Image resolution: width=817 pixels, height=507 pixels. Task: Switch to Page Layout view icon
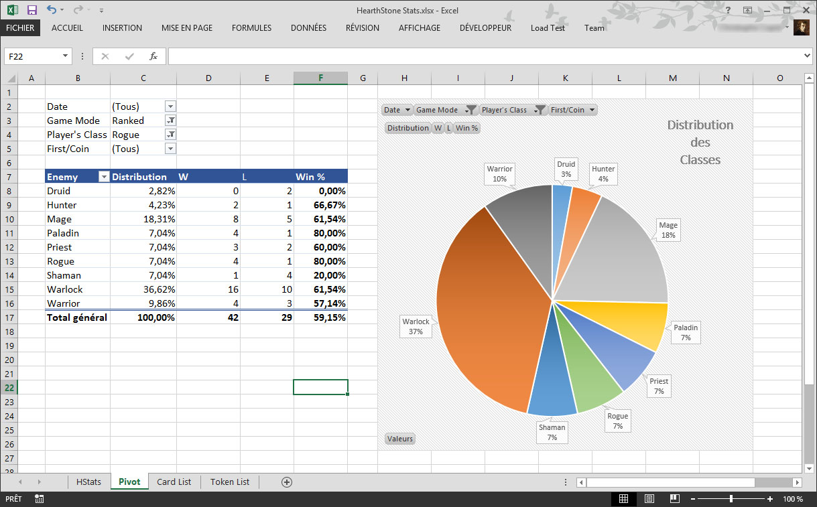tap(649, 499)
